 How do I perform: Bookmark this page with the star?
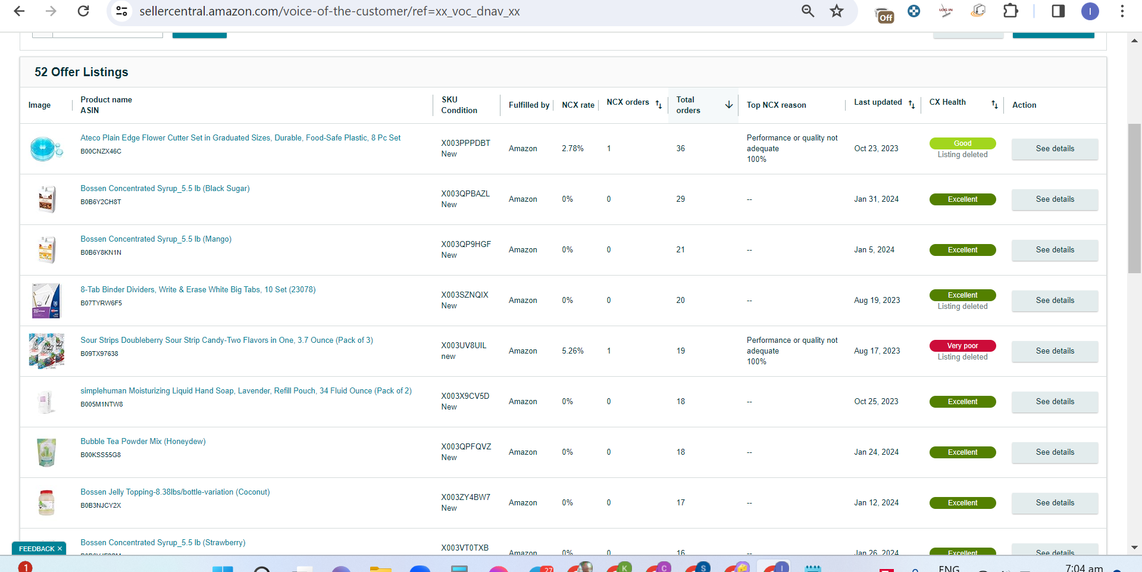click(x=837, y=11)
